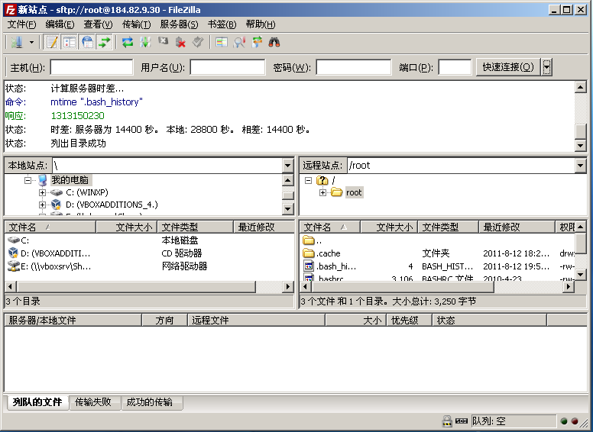Screen dimensions: 593x432
Task: Click the reconnect to last server icon
Action: (x=198, y=42)
